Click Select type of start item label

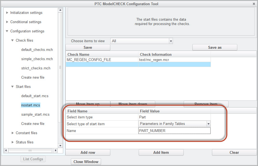86,124
